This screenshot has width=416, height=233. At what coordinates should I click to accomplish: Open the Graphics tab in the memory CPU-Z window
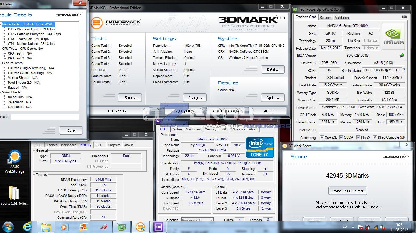114,145
